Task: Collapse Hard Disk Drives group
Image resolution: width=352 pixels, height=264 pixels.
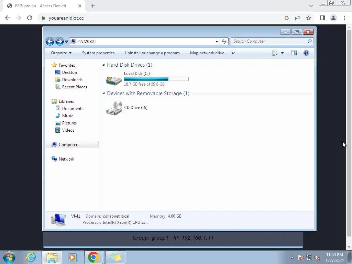Action: (x=104, y=65)
